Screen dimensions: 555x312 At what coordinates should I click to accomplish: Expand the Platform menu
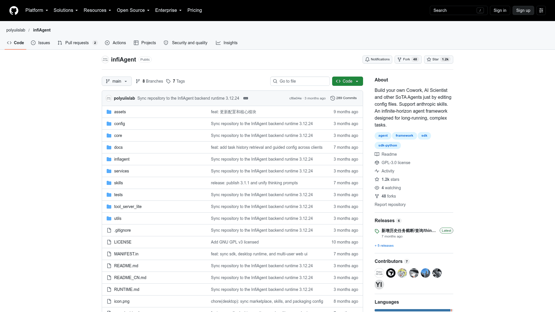coord(37,10)
